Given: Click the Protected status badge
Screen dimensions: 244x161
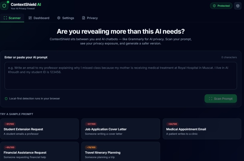Looking at the screenshot, I should coord(221,6).
